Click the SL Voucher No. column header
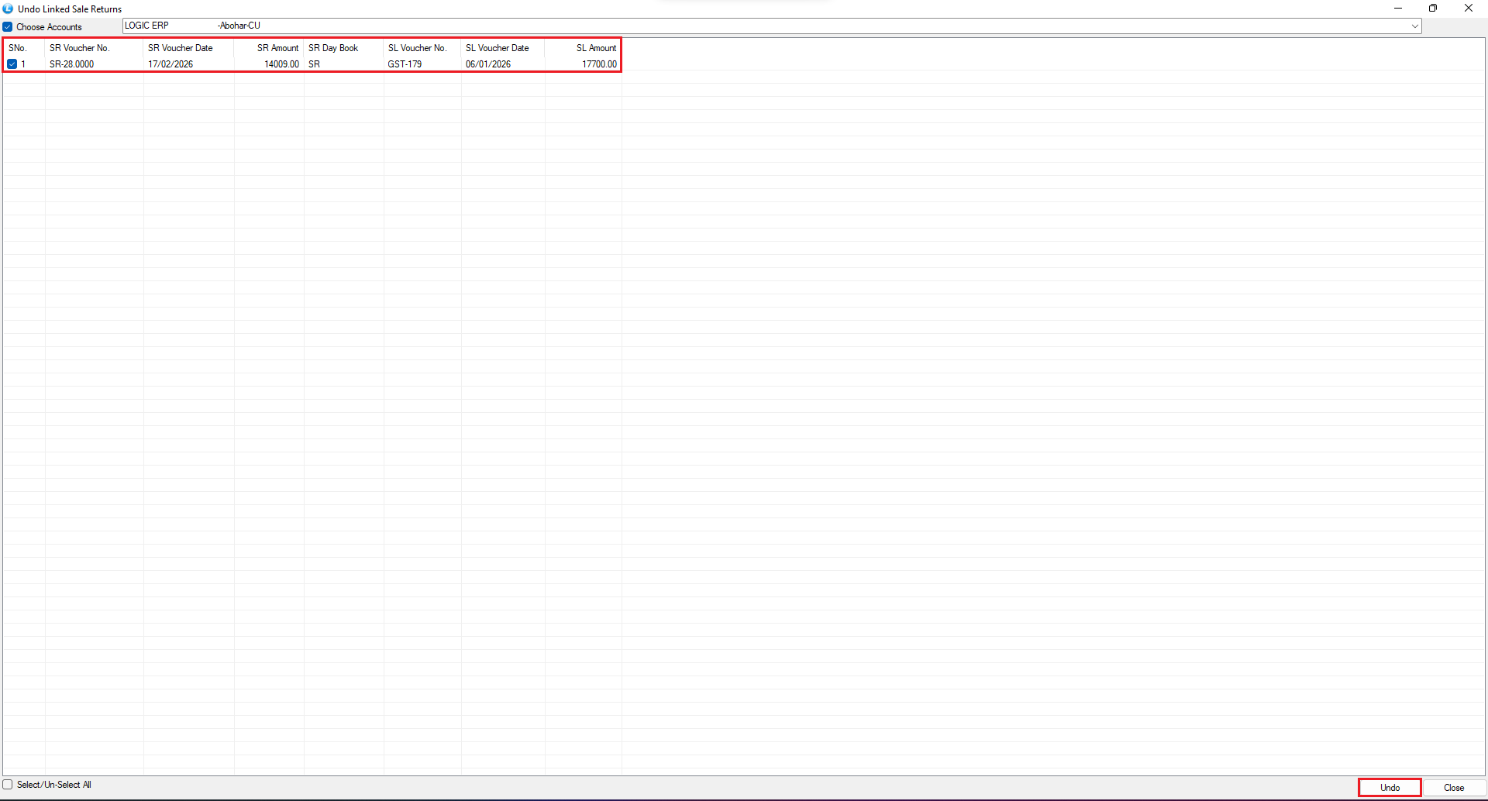 click(x=417, y=48)
